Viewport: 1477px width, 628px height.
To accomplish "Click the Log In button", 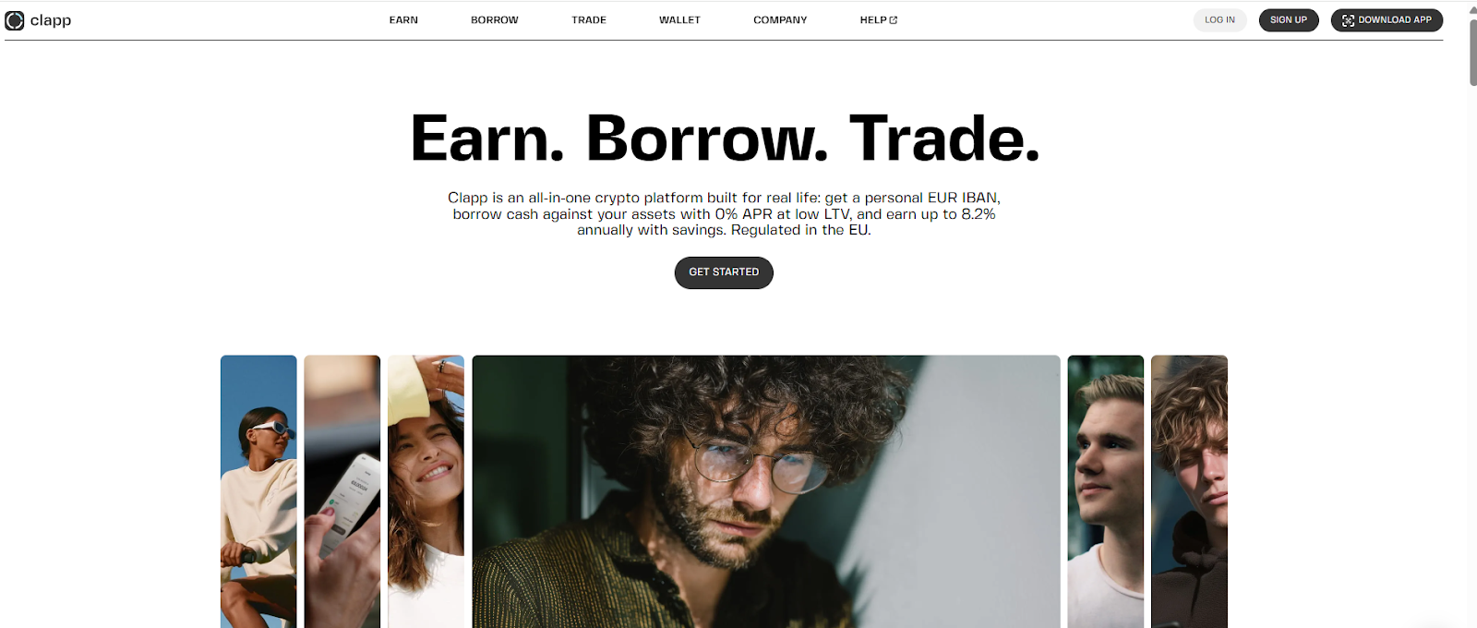I will click(x=1219, y=20).
